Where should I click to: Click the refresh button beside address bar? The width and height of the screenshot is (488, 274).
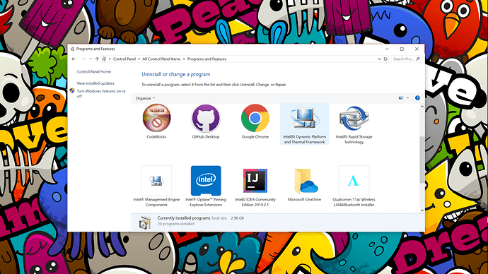point(385,59)
